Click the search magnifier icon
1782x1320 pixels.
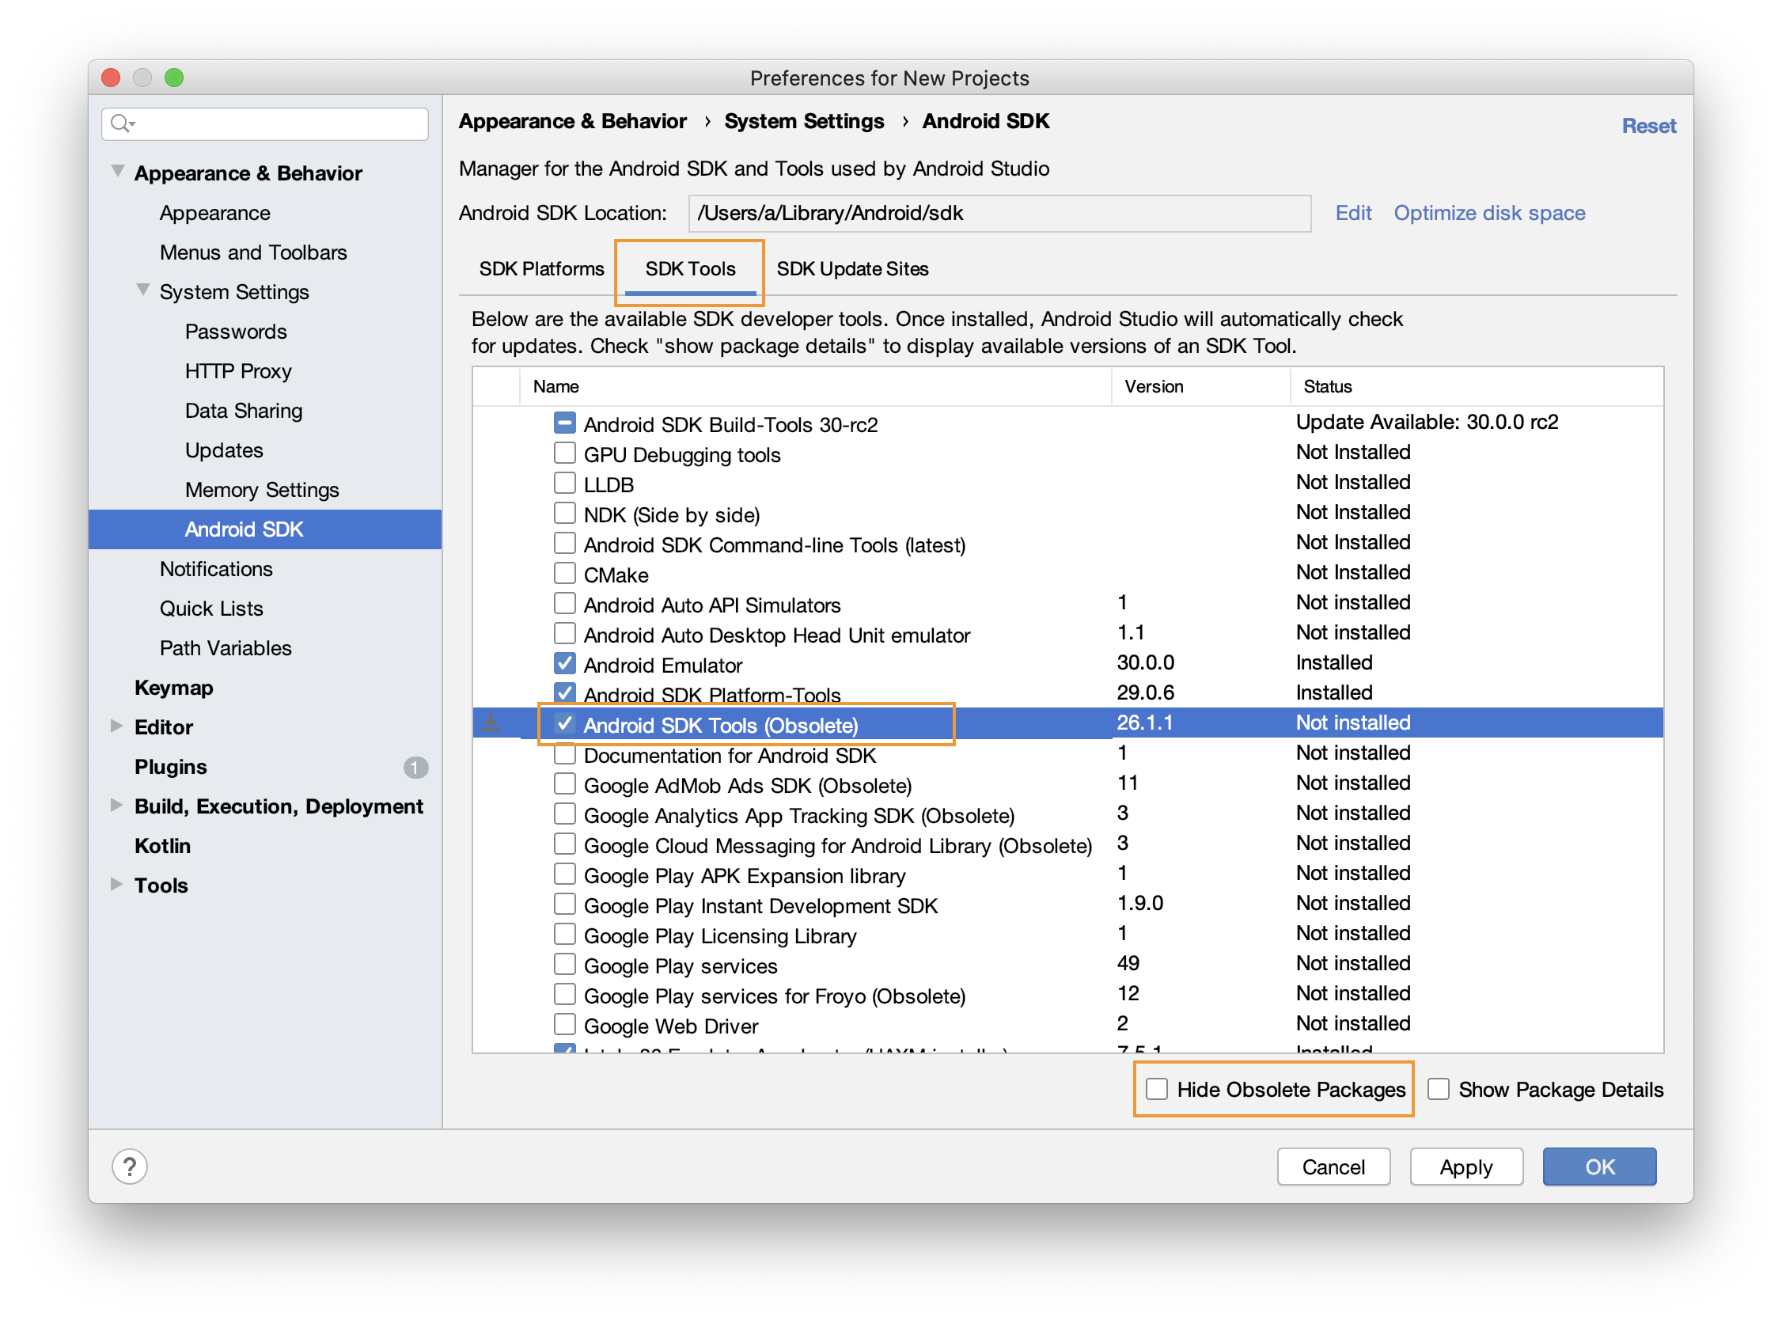pyautogui.click(x=120, y=123)
